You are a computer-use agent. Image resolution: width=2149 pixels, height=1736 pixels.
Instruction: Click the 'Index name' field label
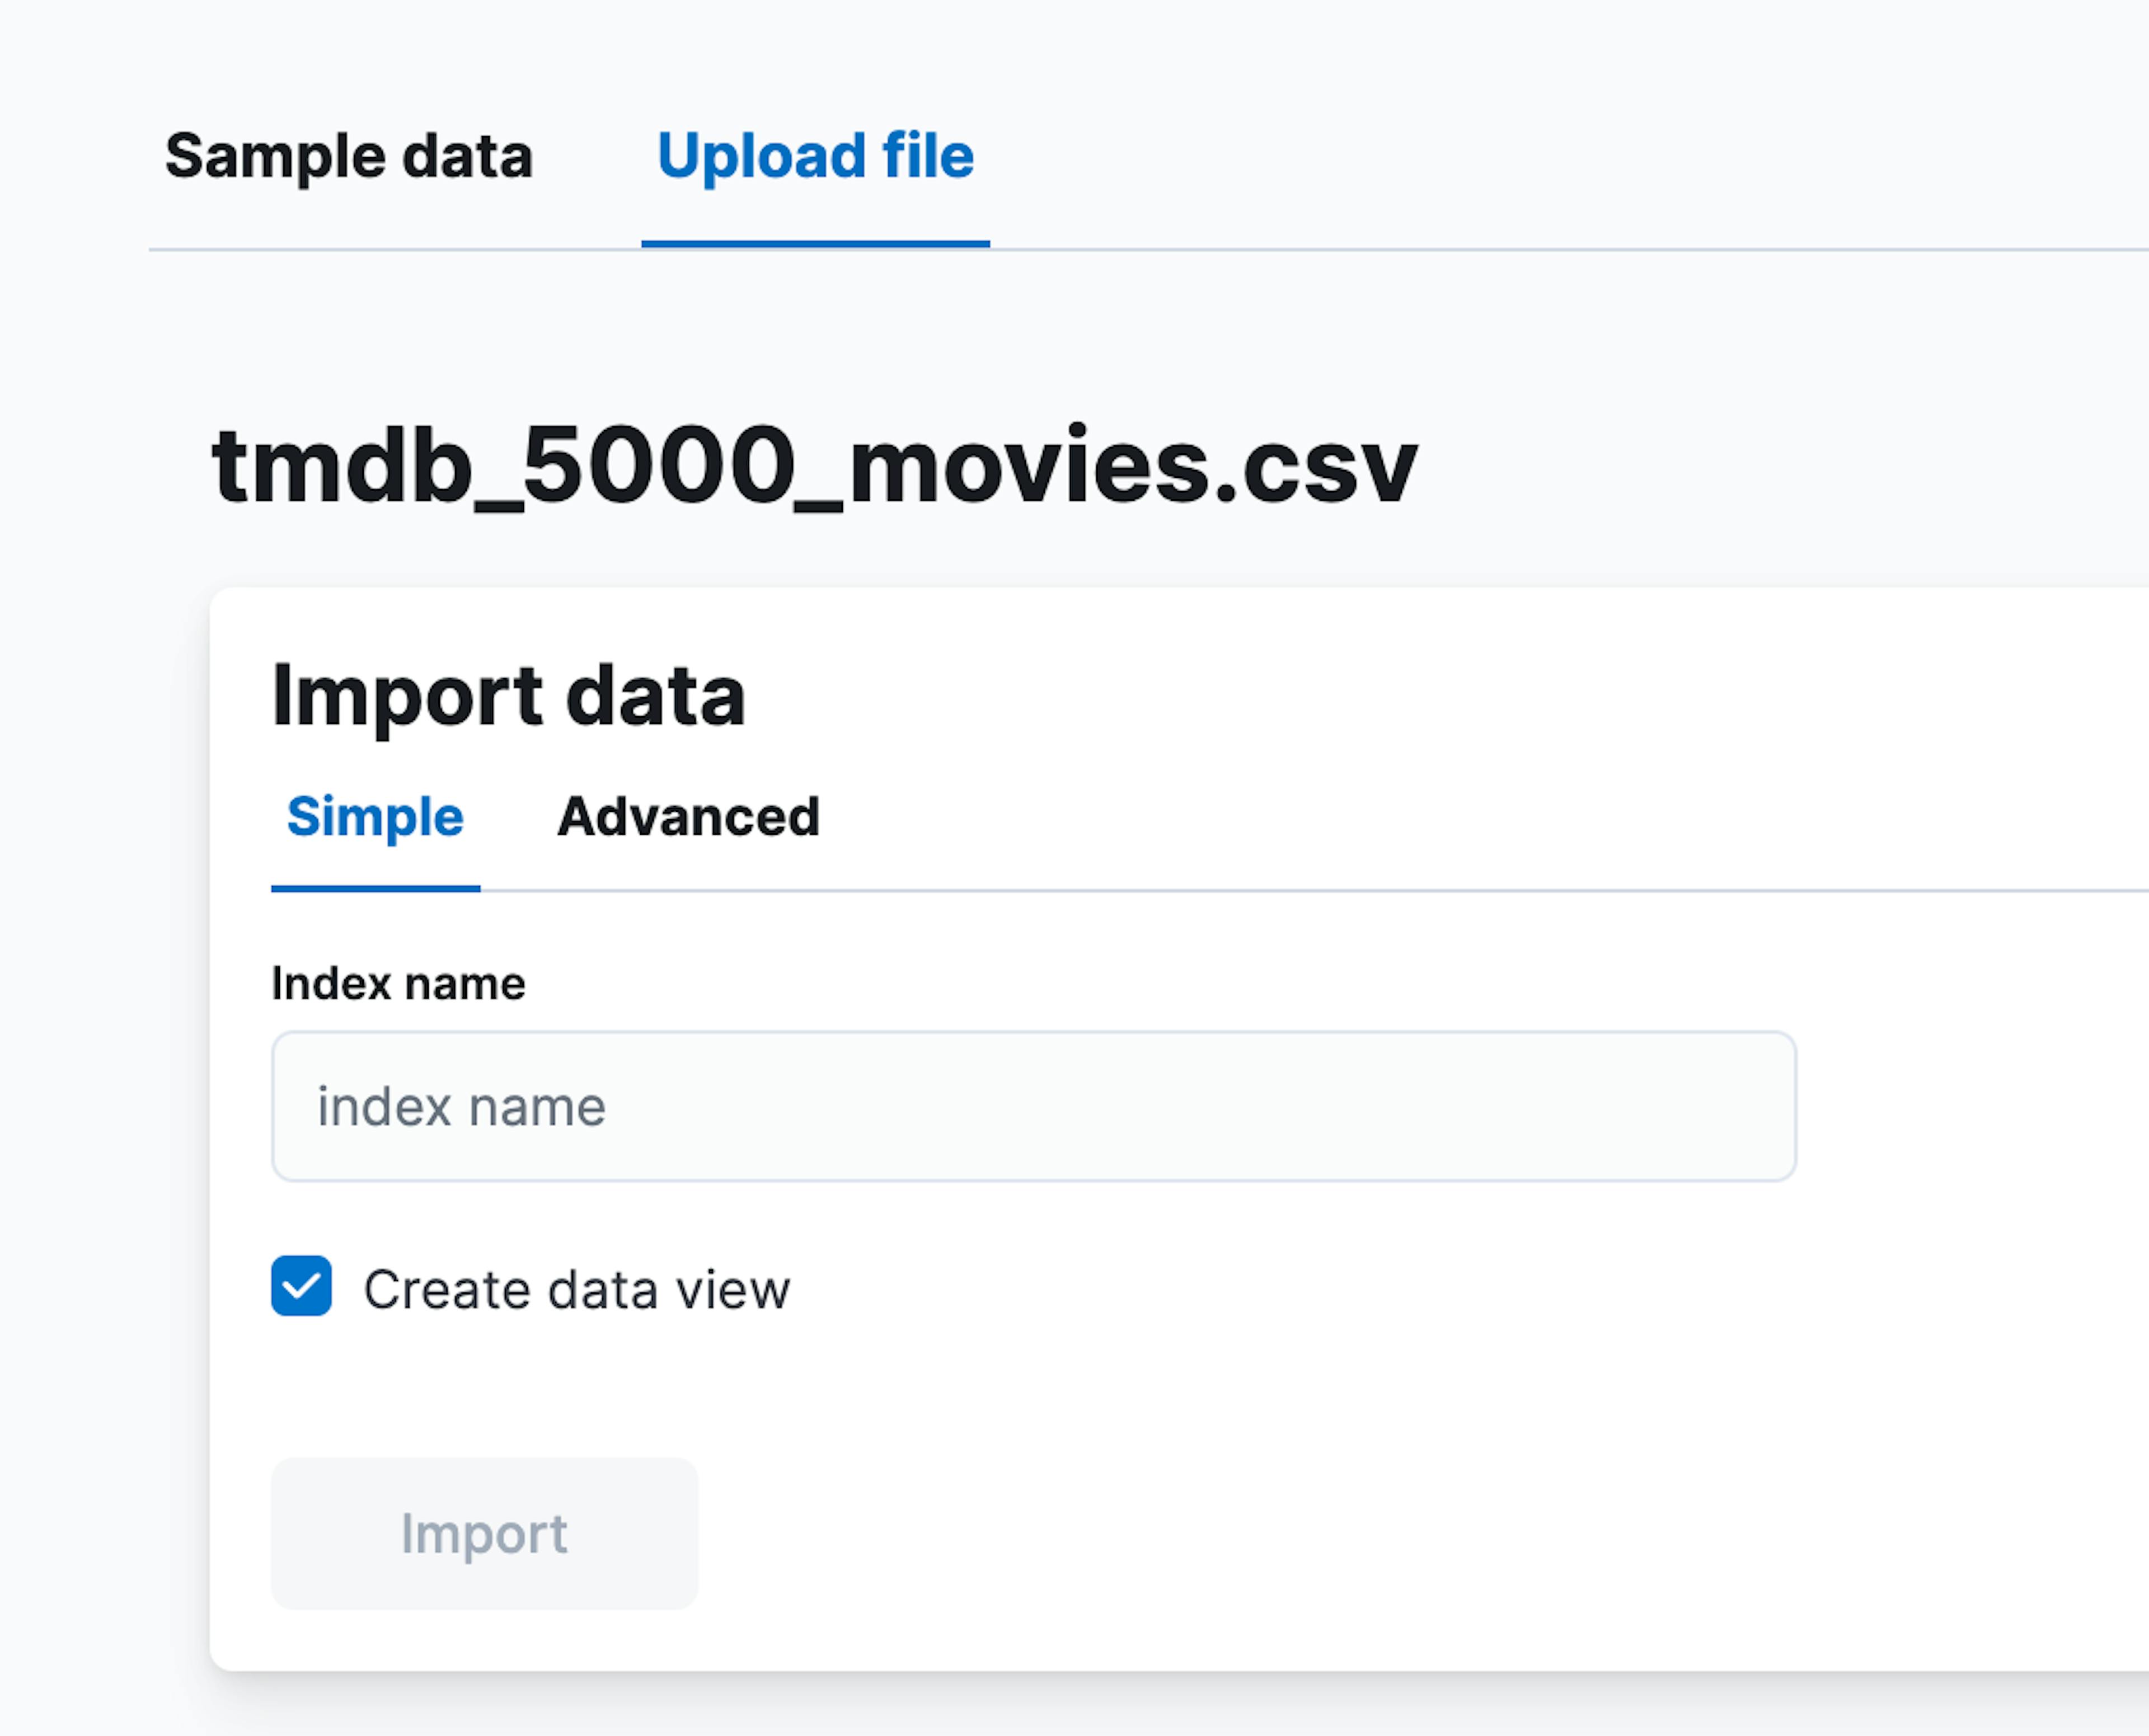398,983
